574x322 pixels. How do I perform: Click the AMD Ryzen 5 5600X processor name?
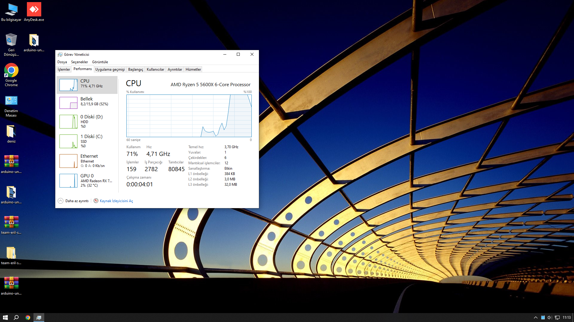[210, 85]
